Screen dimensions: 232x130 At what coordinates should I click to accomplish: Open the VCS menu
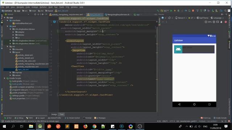click(x=67, y=7)
